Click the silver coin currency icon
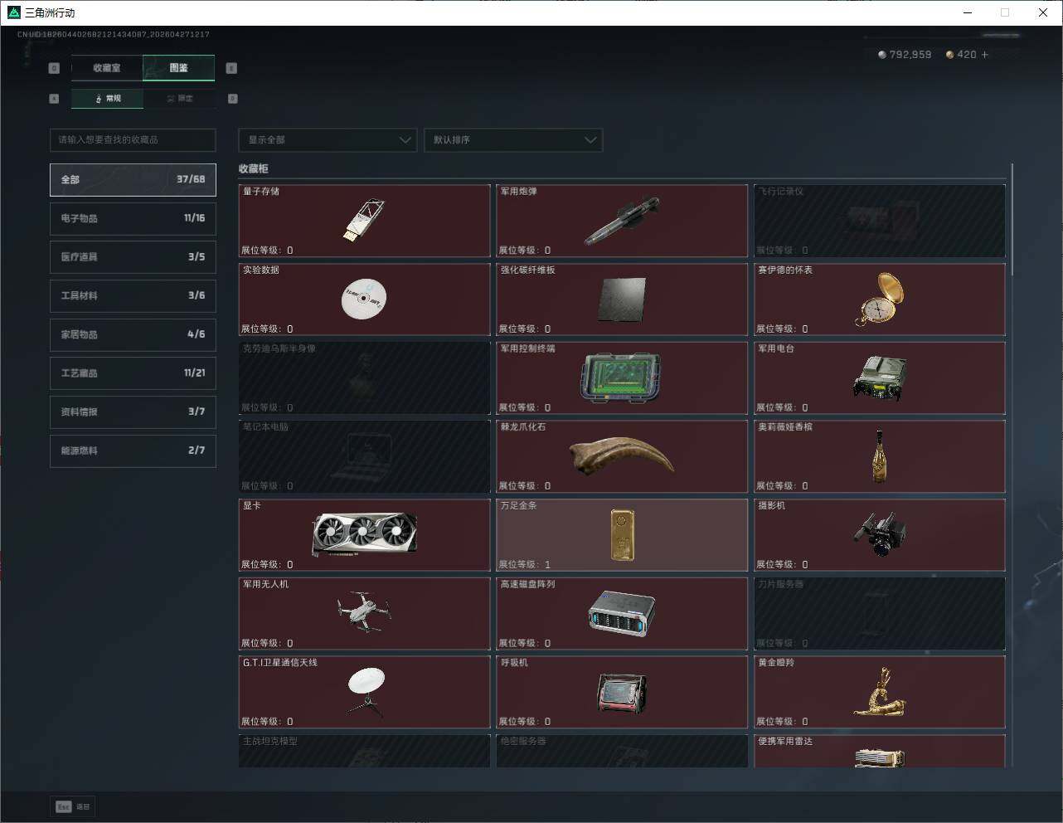The height and width of the screenshot is (823, 1063). pyautogui.click(x=881, y=55)
